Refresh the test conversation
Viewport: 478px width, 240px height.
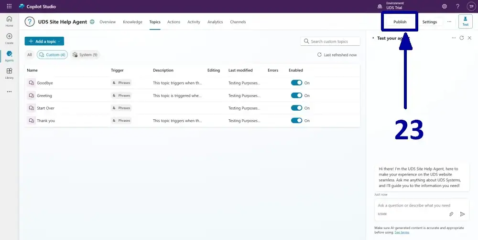[462, 38]
